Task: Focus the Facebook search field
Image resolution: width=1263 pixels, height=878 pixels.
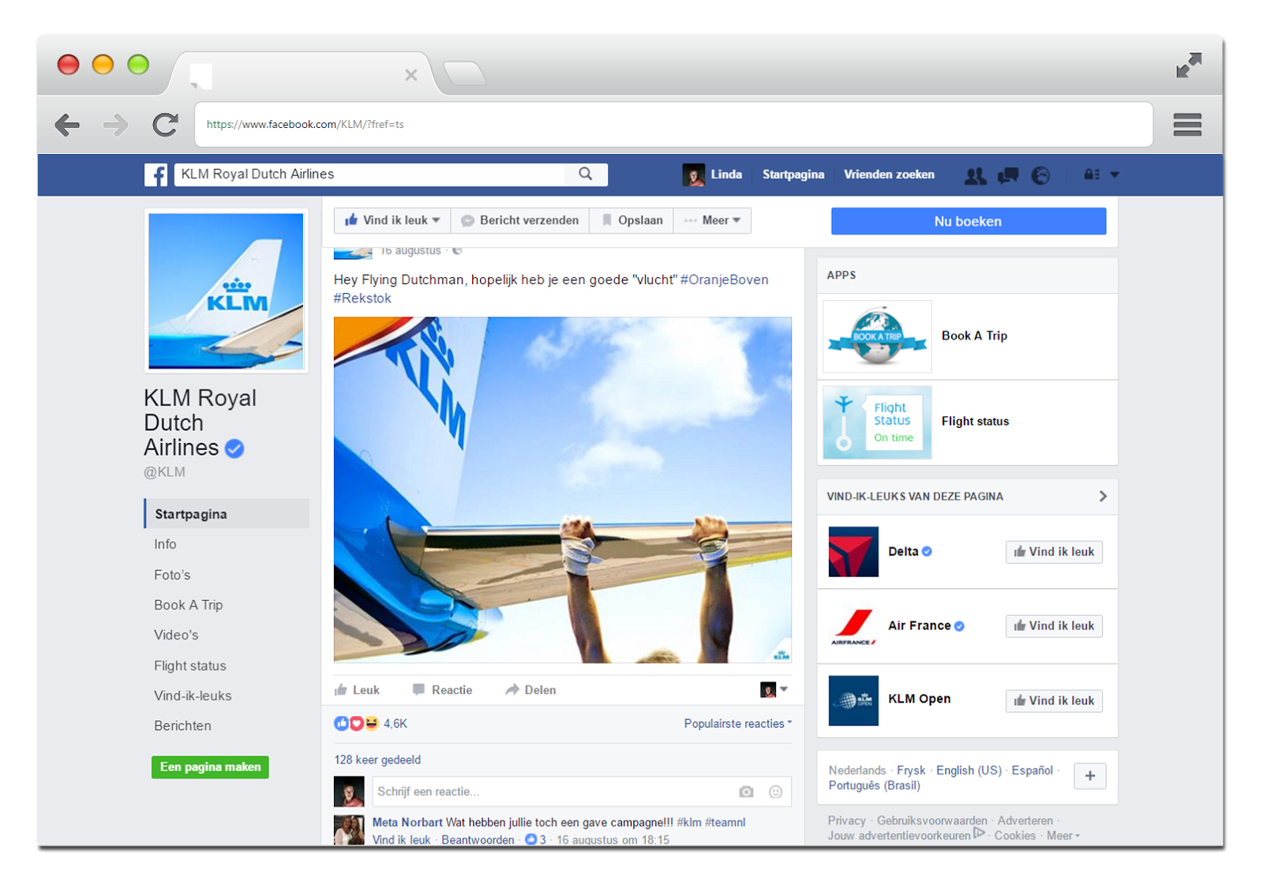Action: (x=371, y=174)
